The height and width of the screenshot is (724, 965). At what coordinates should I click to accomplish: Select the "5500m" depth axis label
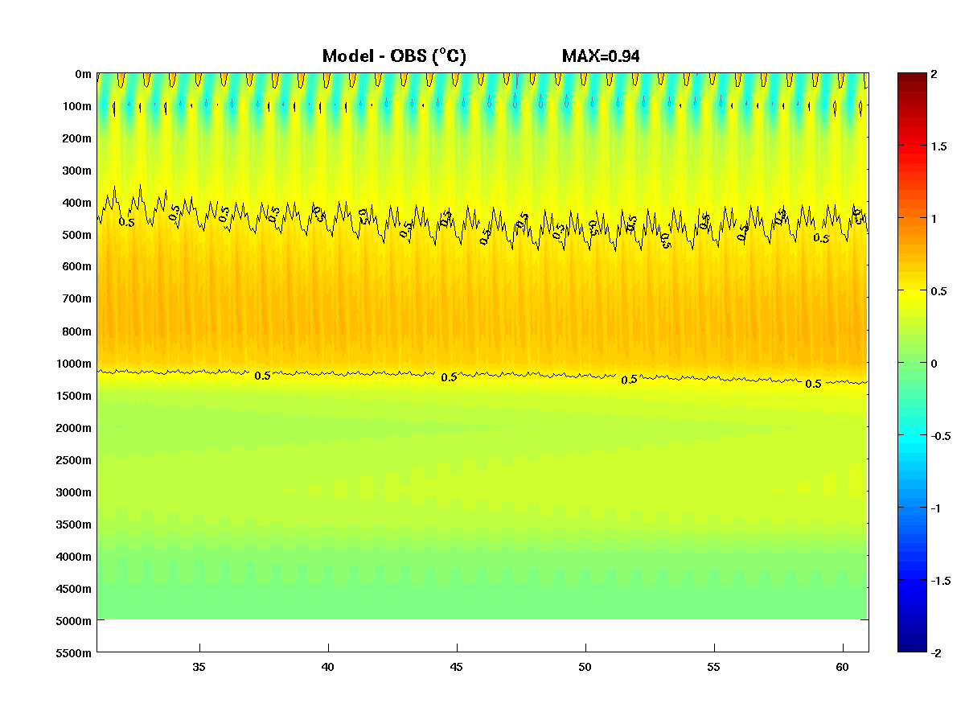pyautogui.click(x=75, y=653)
